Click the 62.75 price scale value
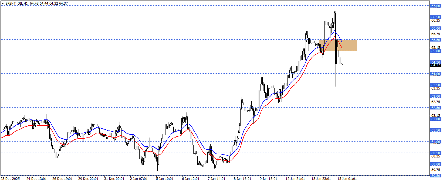Image resolution: width=443 pixels, height=182 pixels. point(435,102)
